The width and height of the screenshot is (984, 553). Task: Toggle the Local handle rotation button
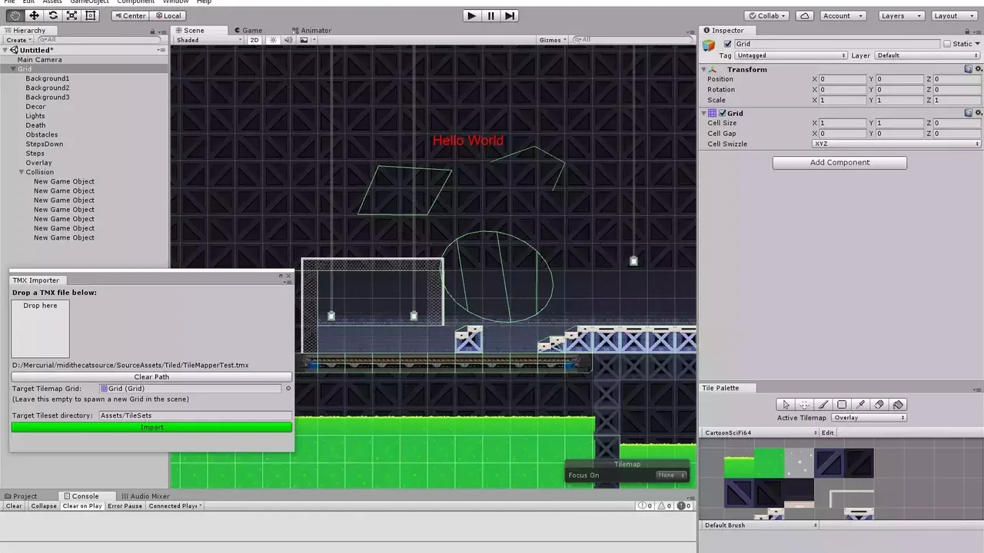[167, 15]
